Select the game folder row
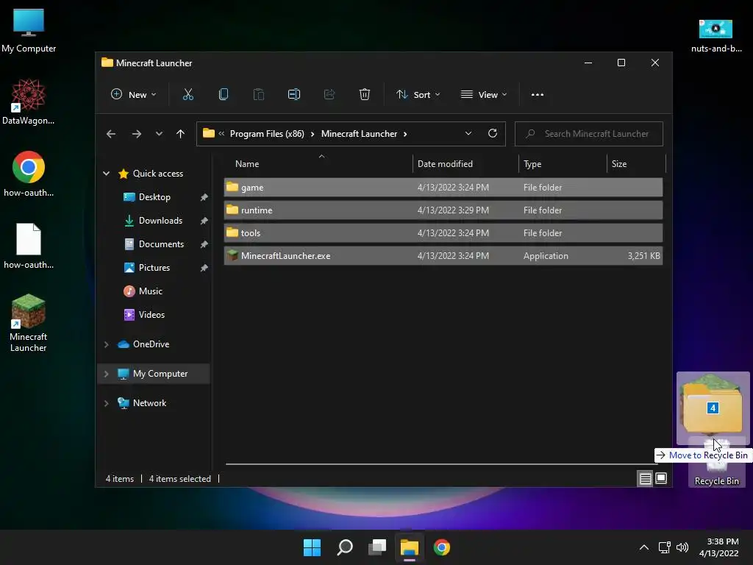 [x=443, y=188]
